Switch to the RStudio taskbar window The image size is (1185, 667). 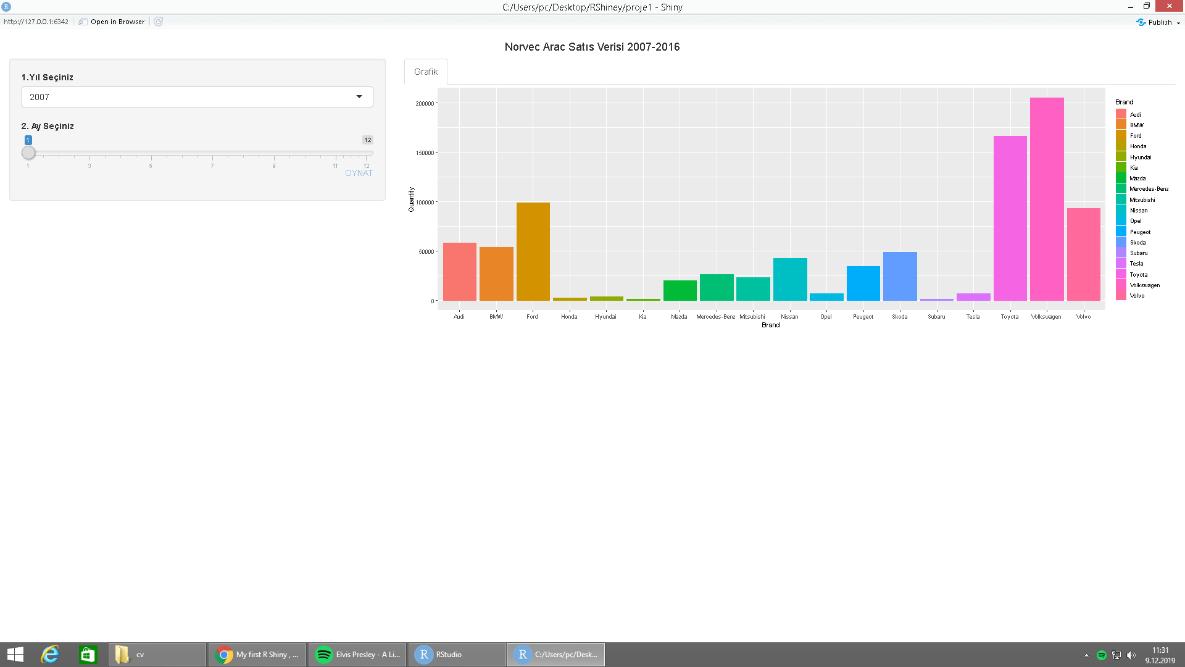457,655
